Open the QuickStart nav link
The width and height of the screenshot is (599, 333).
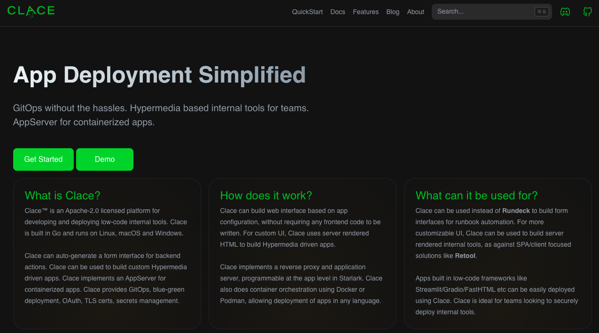pos(307,12)
